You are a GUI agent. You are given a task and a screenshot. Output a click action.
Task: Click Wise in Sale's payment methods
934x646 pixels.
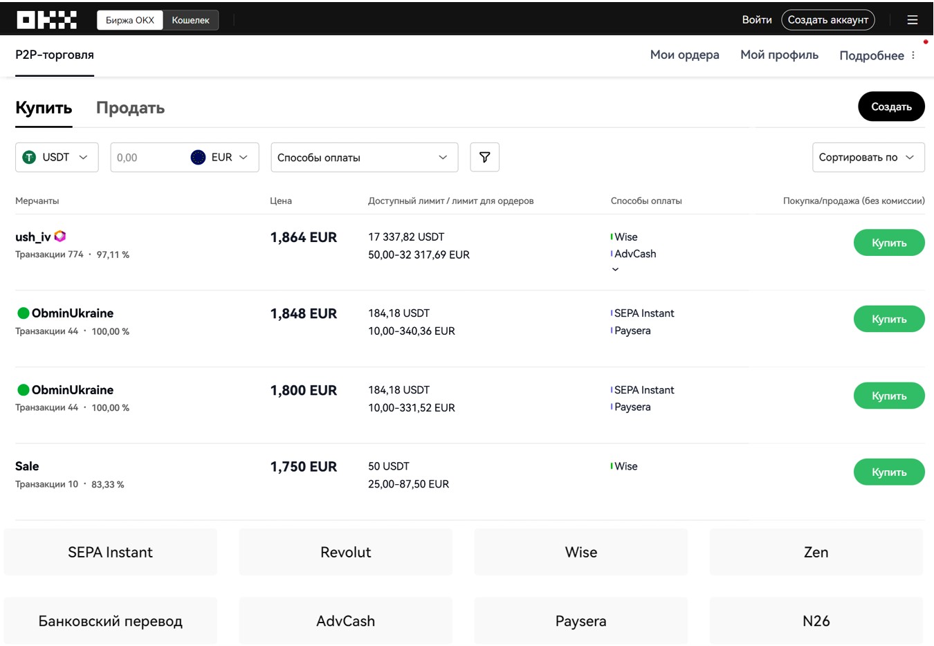pyautogui.click(x=626, y=466)
